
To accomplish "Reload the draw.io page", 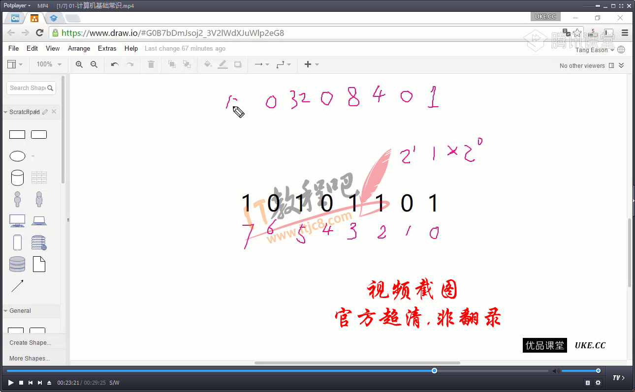I will pos(39,33).
